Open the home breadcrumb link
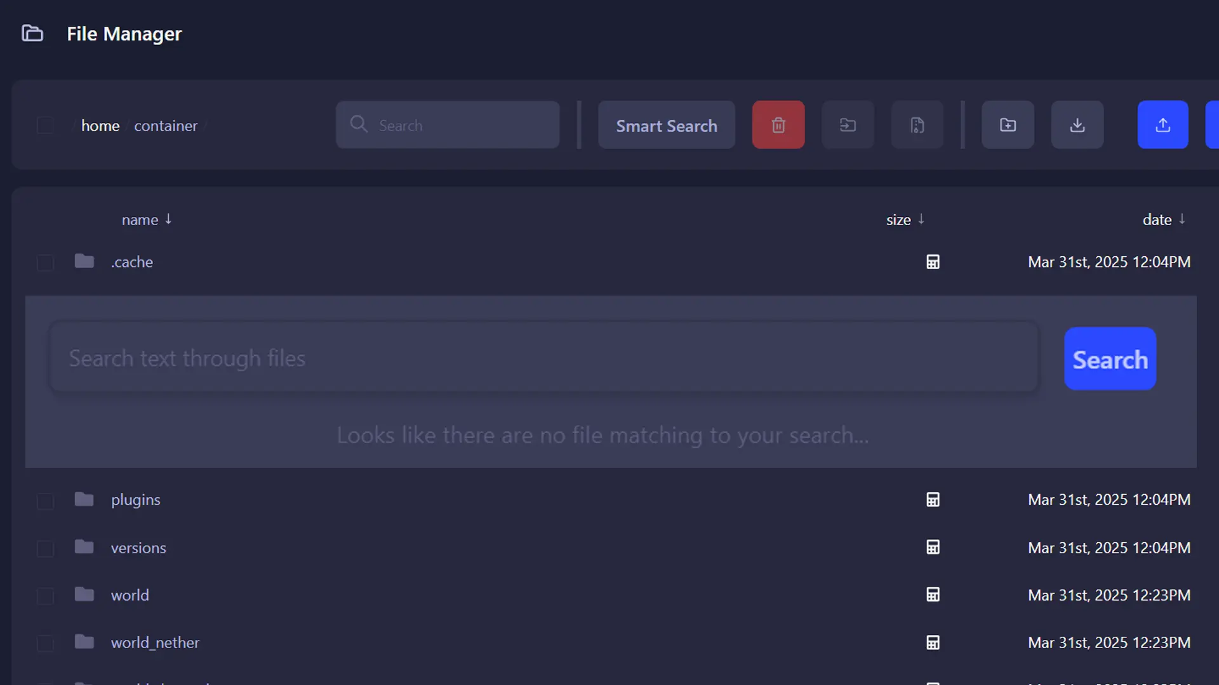This screenshot has width=1219, height=685. click(x=100, y=126)
